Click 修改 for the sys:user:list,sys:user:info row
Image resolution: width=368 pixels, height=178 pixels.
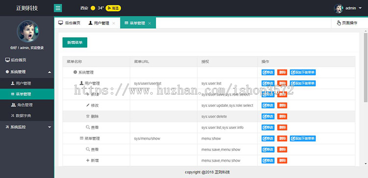click(x=268, y=127)
